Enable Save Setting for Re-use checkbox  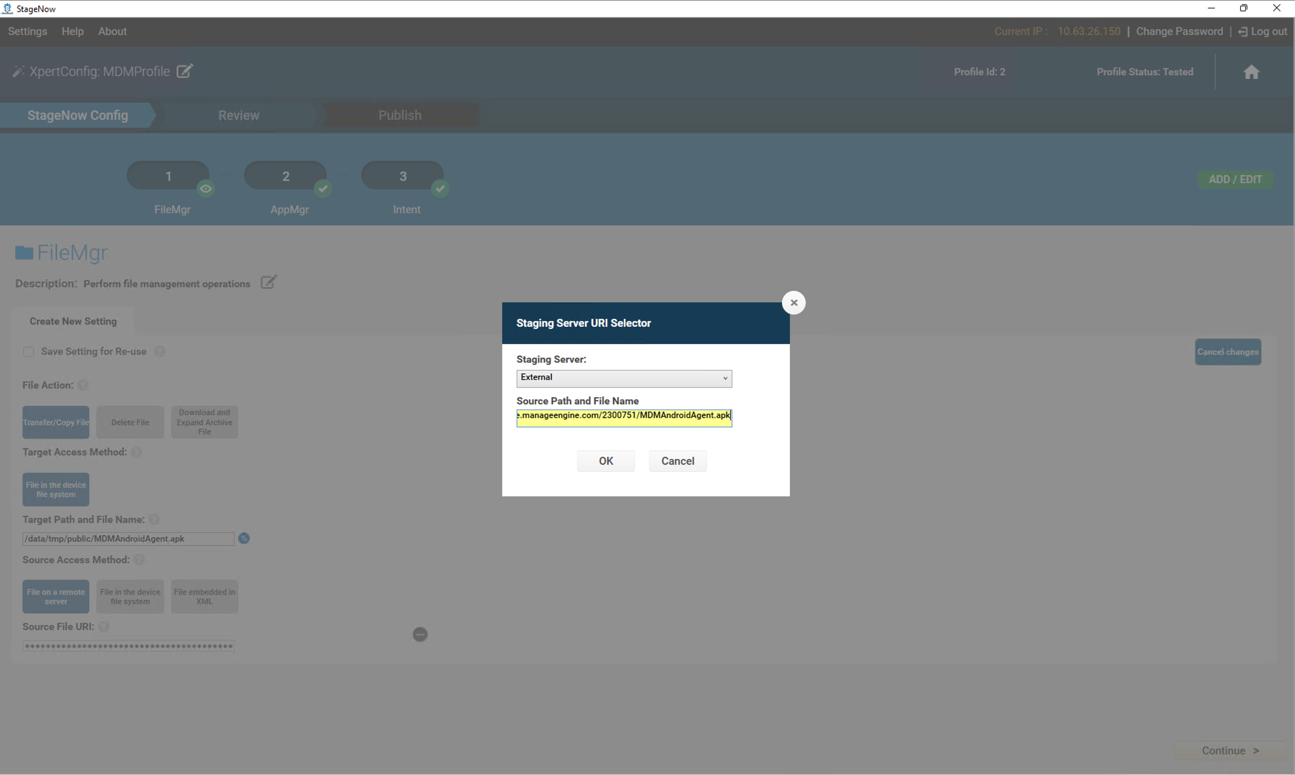29,352
